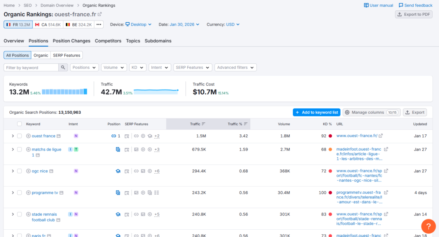This screenshot has width=439, height=237.
Task: Click sitelinks position icon in ouest france row
Action: click(114, 136)
